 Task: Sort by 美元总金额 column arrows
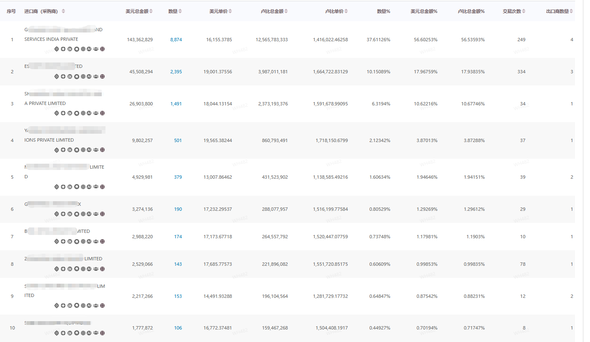pos(151,12)
